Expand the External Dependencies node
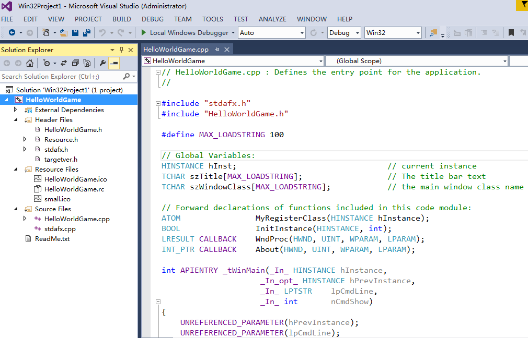Viewport: 528px width, 338px height. [x=15, y=110]
